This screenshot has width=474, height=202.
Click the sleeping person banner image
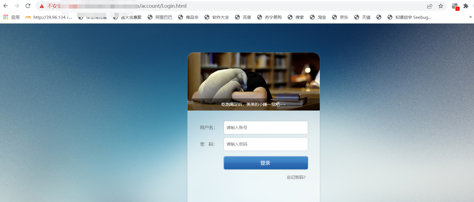point(254,82)
